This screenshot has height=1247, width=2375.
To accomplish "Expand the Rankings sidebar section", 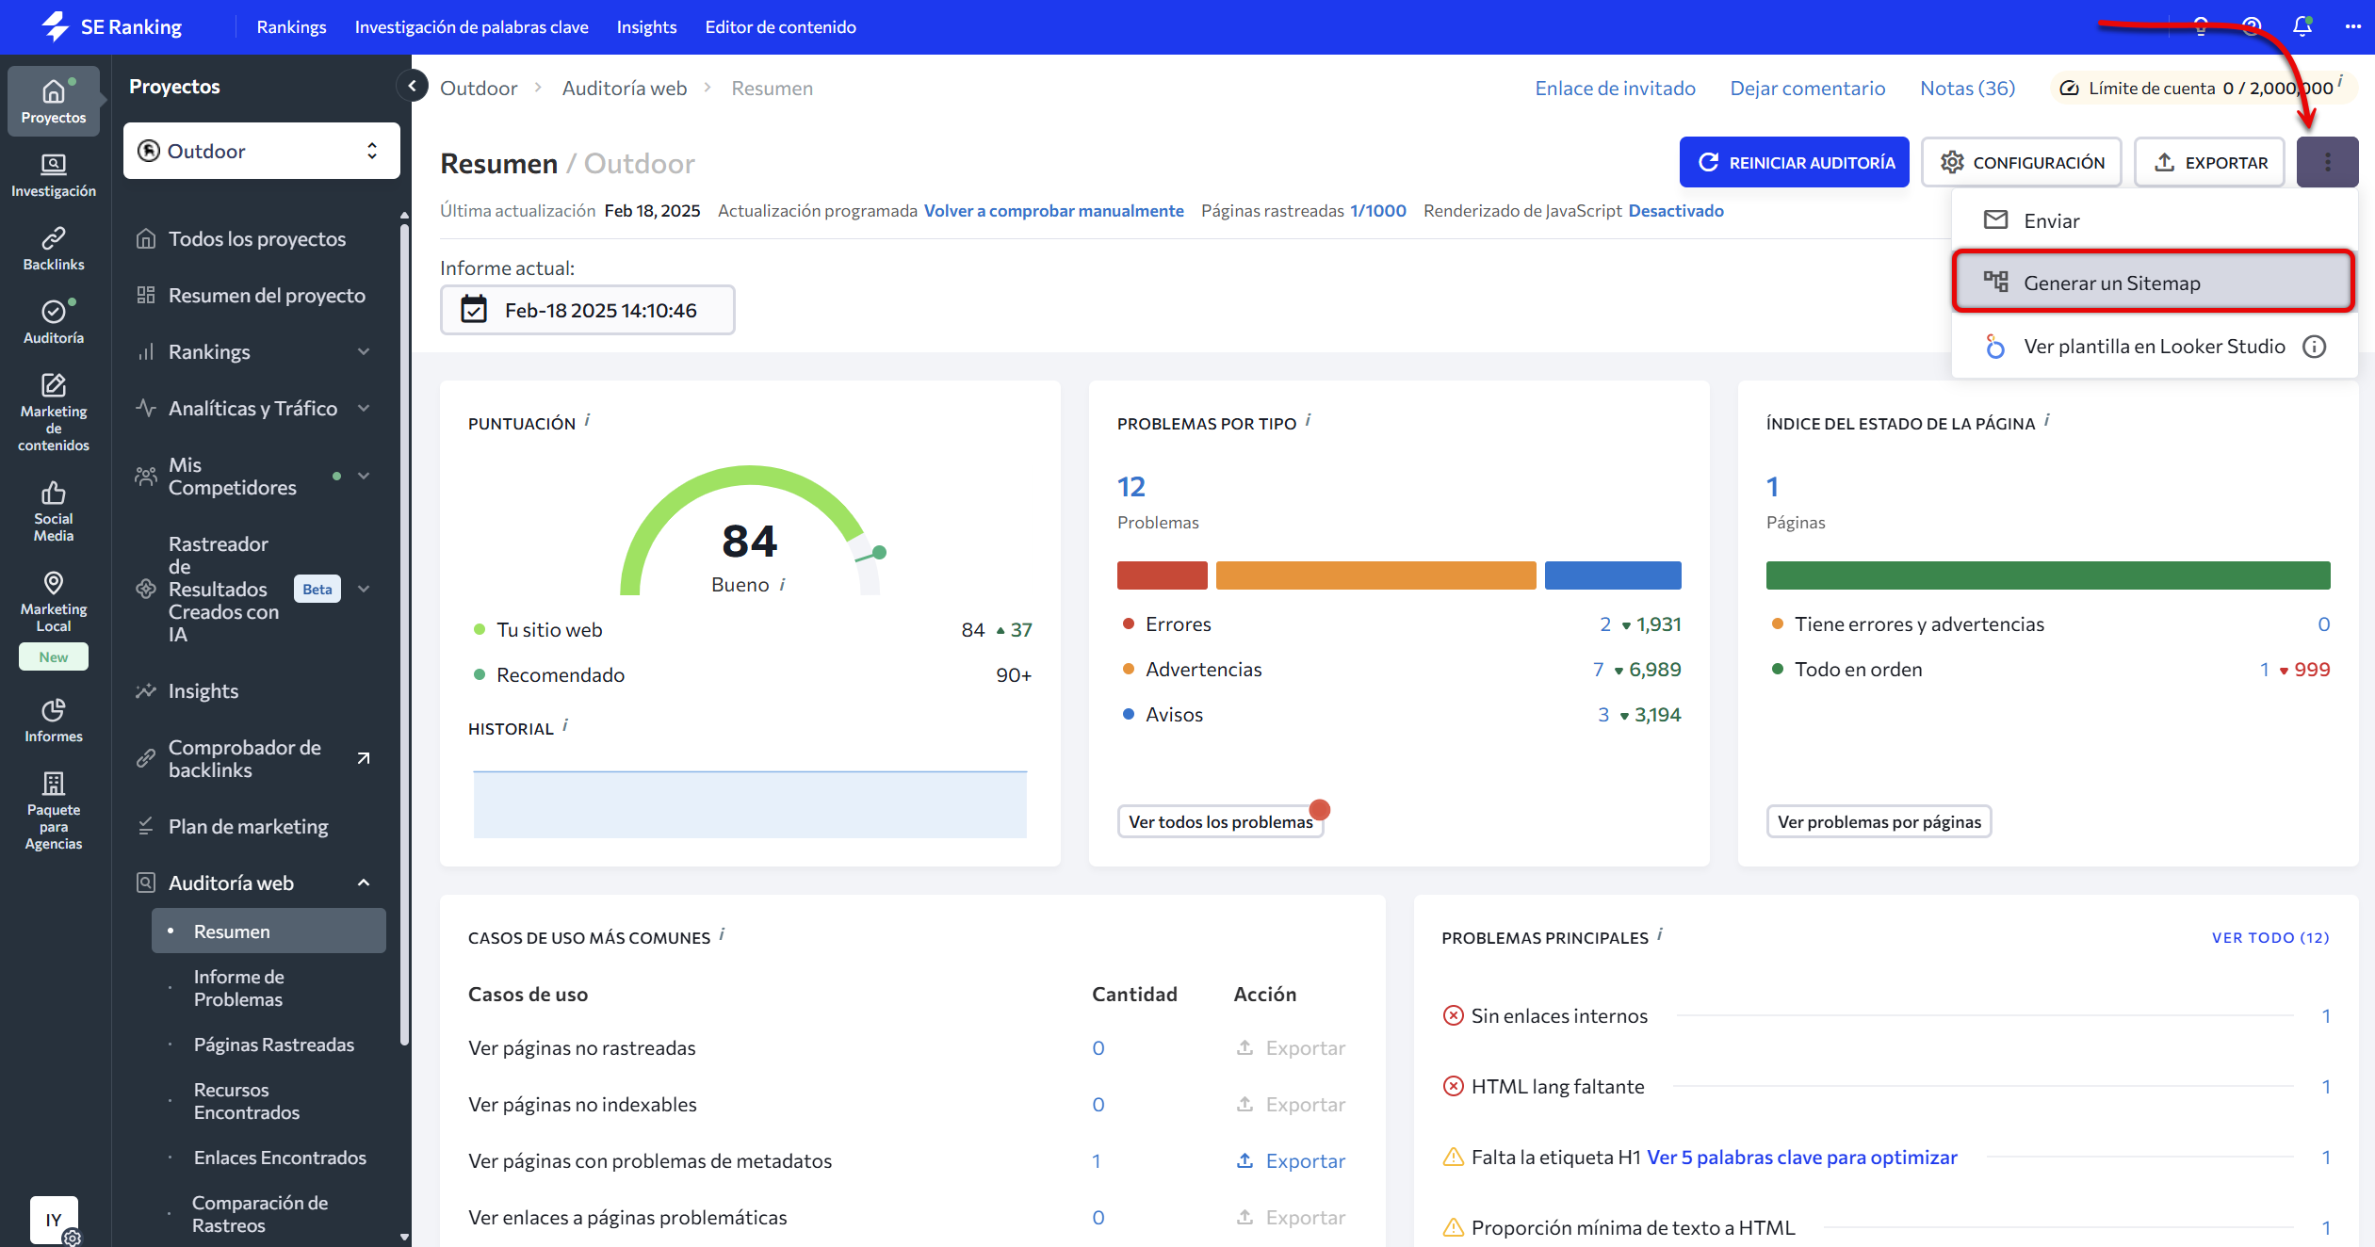I will [364, 351].
